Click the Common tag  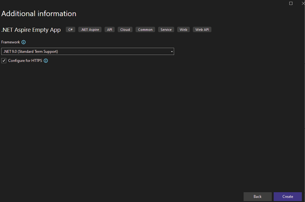pos(145,29)
